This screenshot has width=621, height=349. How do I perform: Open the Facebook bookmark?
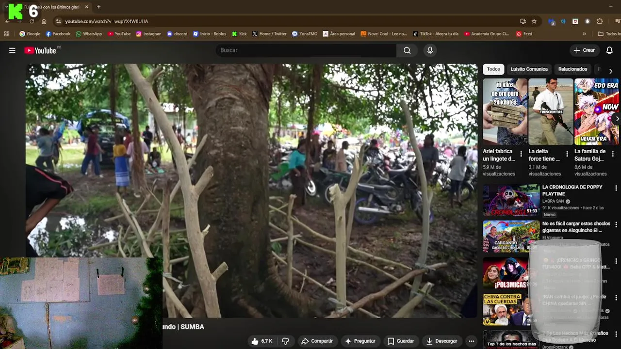(58, 34)
